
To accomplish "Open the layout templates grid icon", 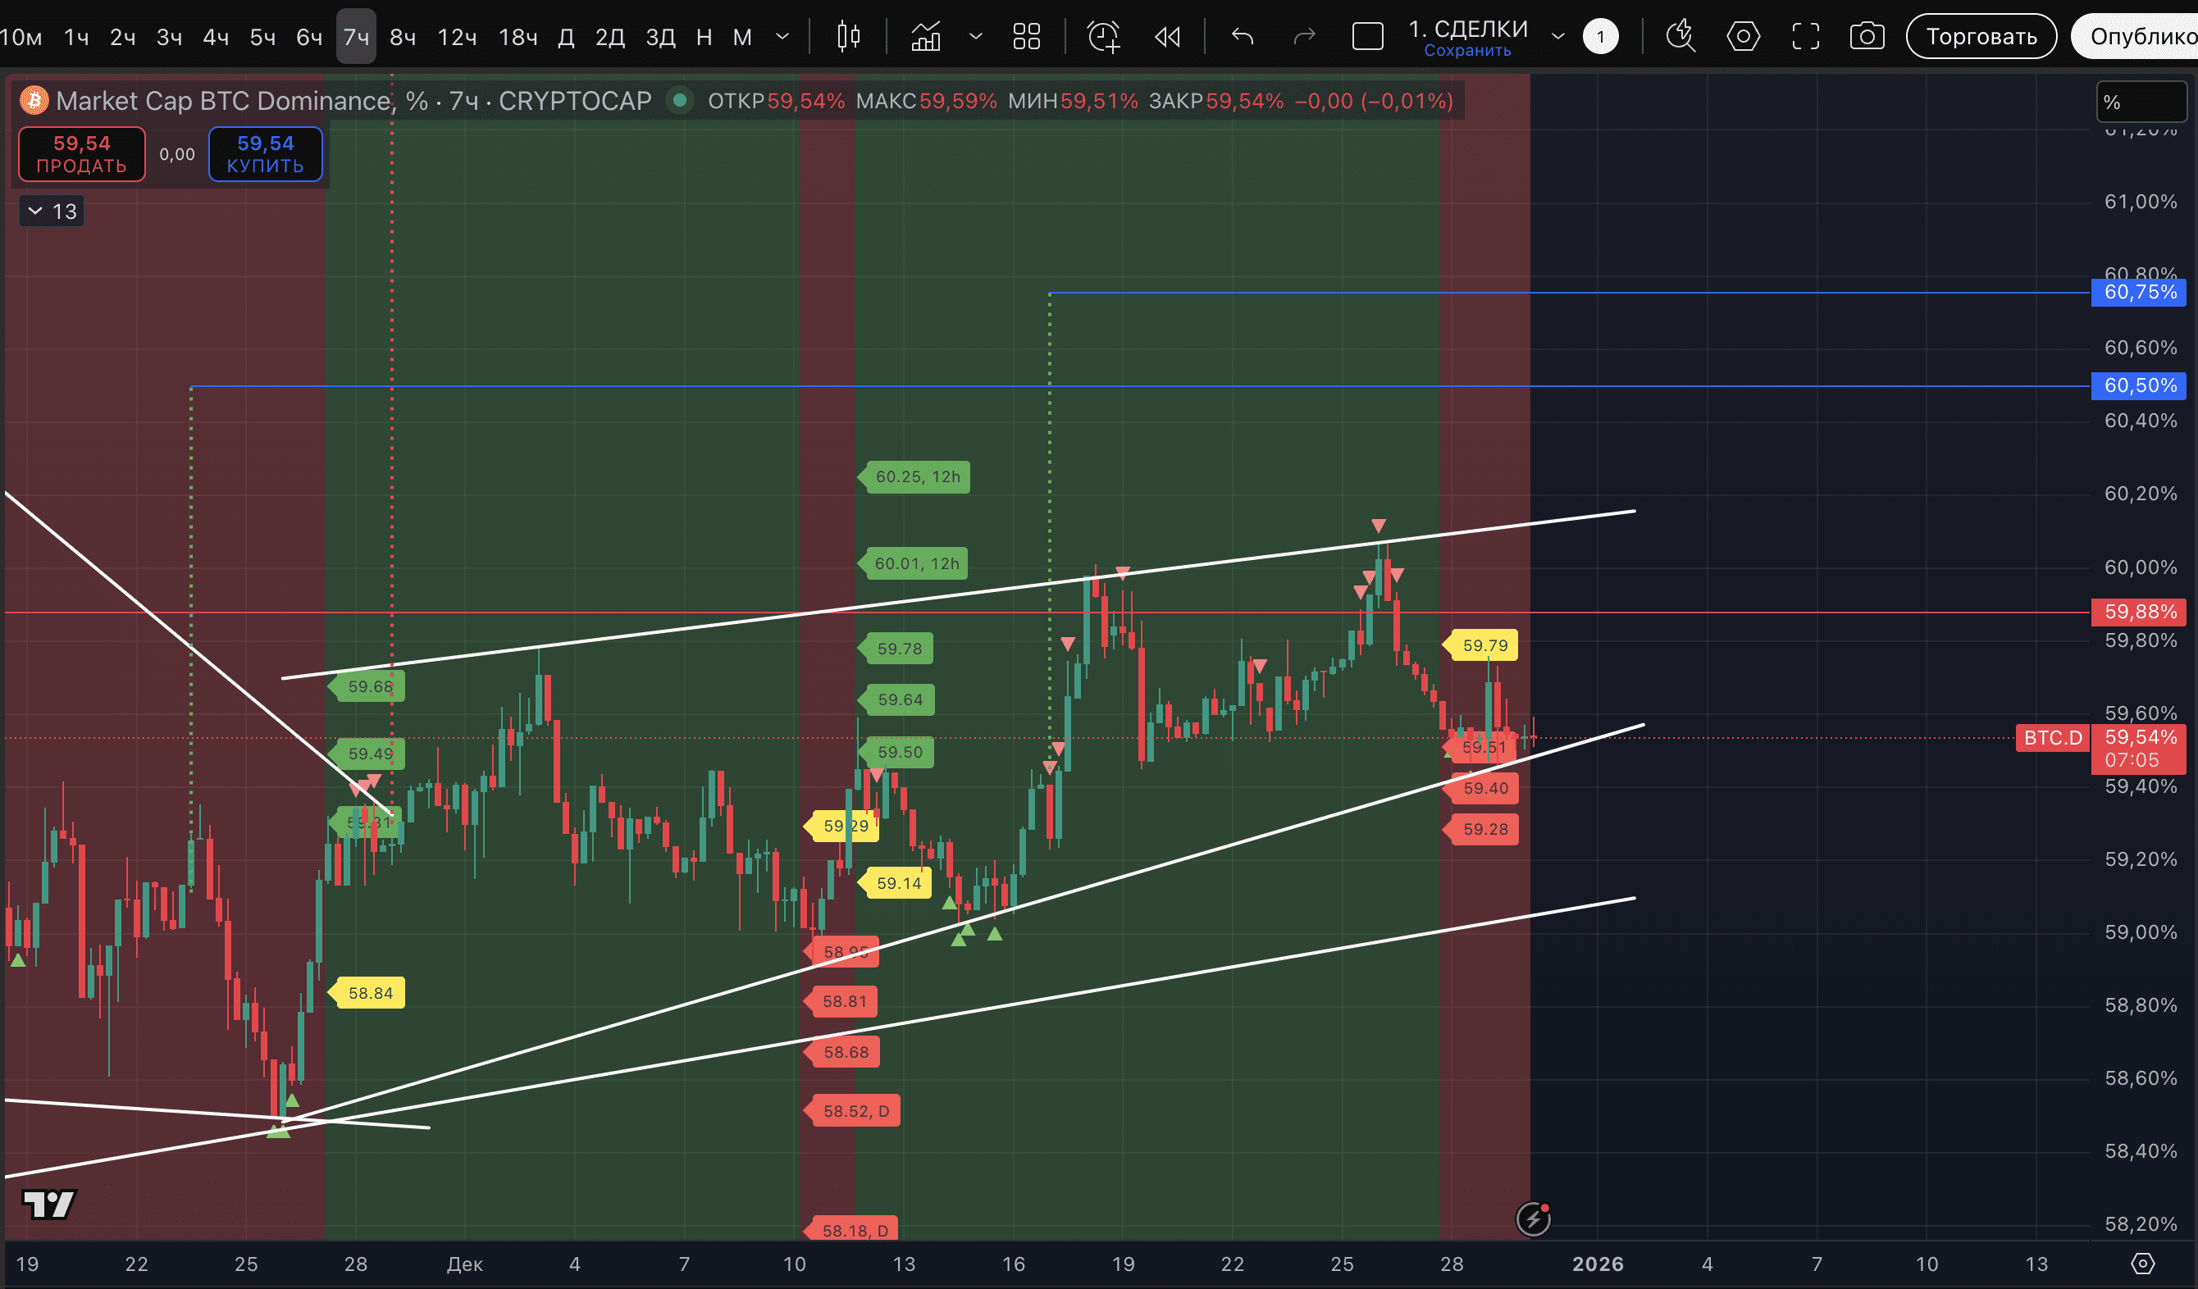I will click(x=1027, y=37).
